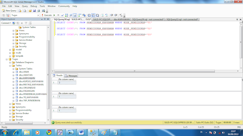
Task: Open the File menu
Action: coord(4,6)
